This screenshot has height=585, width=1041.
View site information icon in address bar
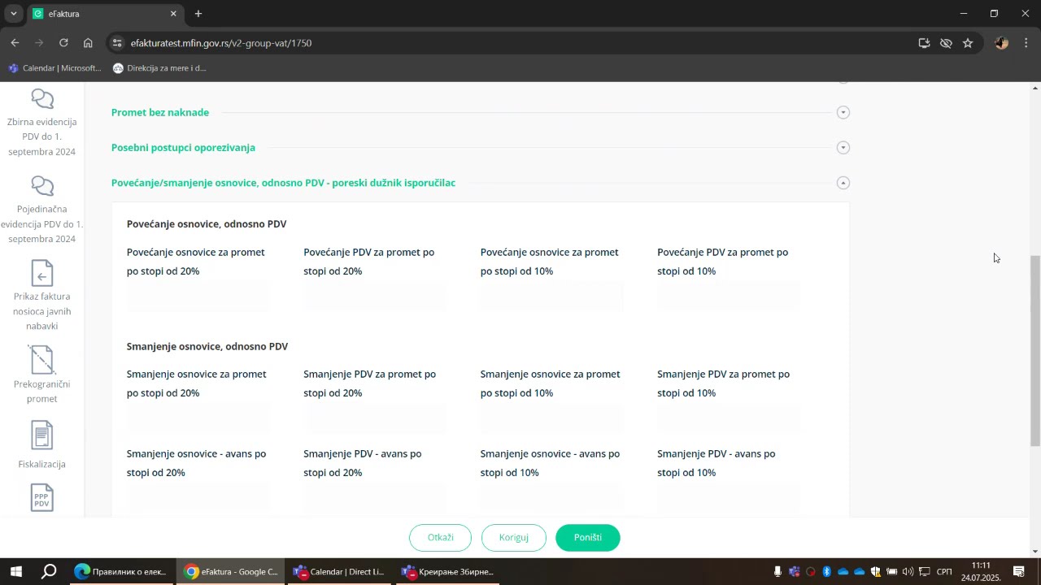[x=117, y=43]
